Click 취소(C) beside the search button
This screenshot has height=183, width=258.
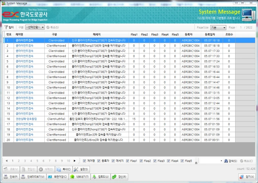[246, 161]
